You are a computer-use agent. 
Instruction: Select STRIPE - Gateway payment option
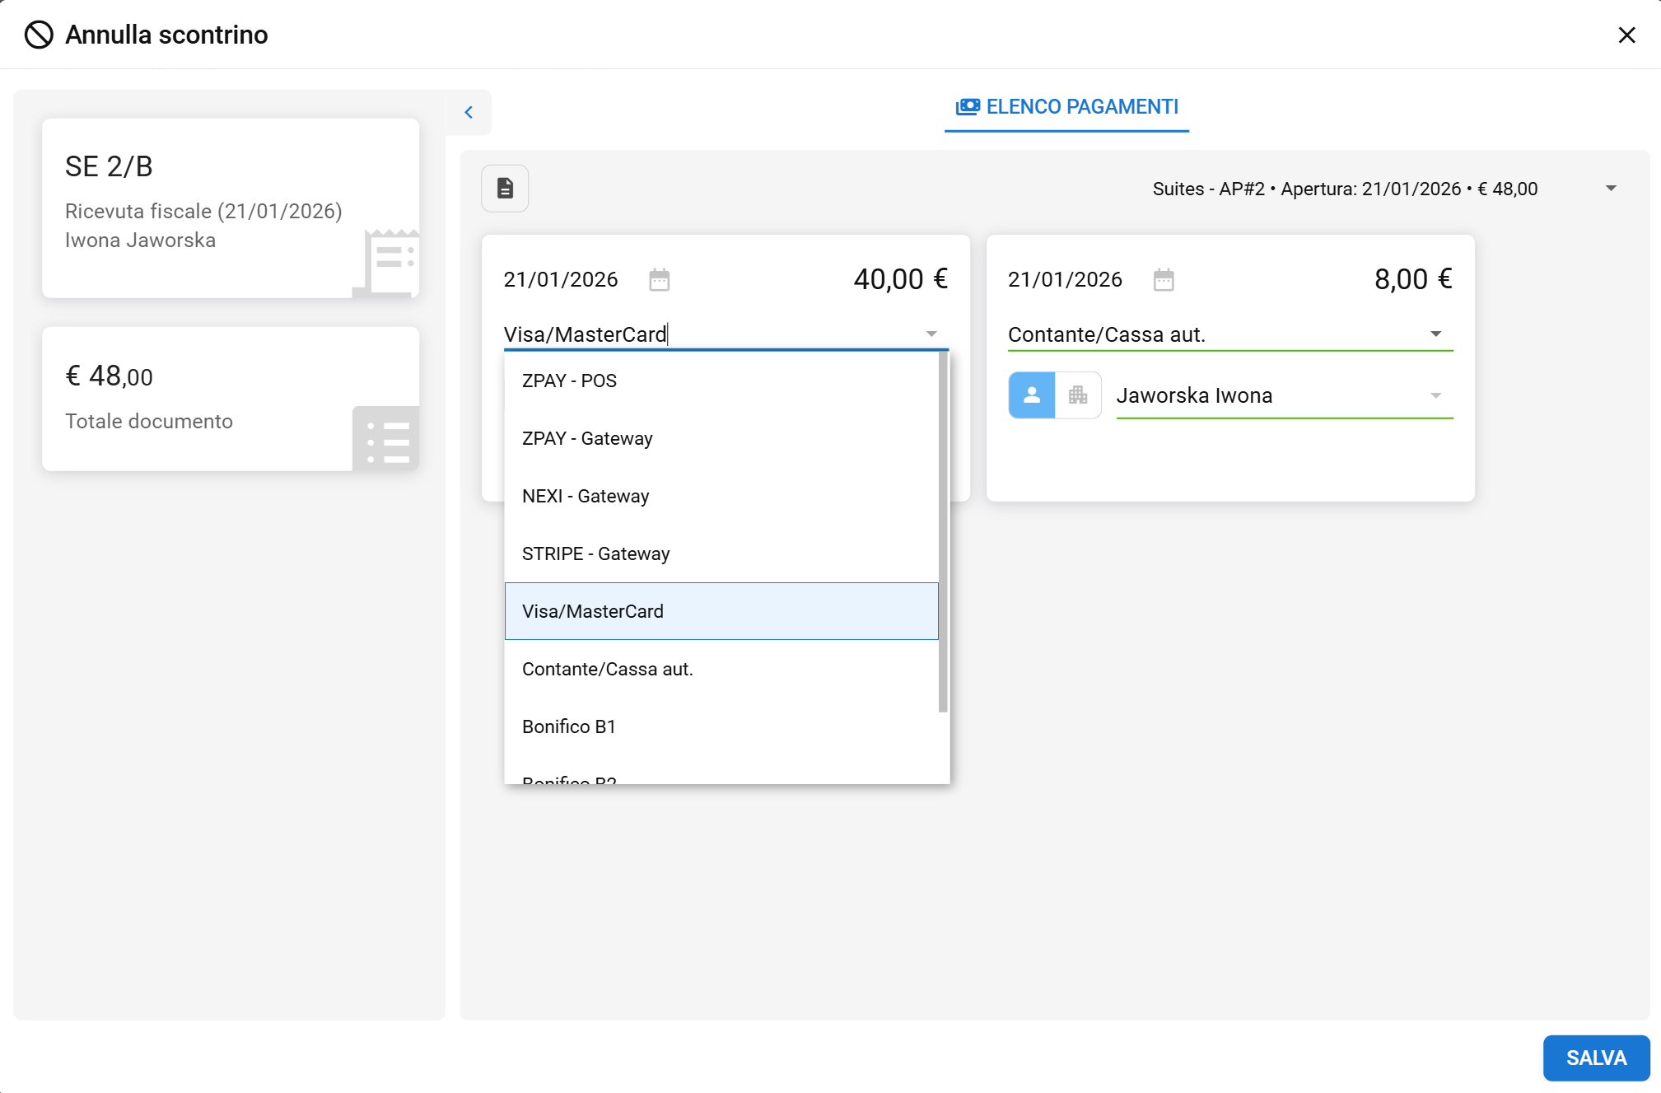pyautogui.click(x=595, y=554)
